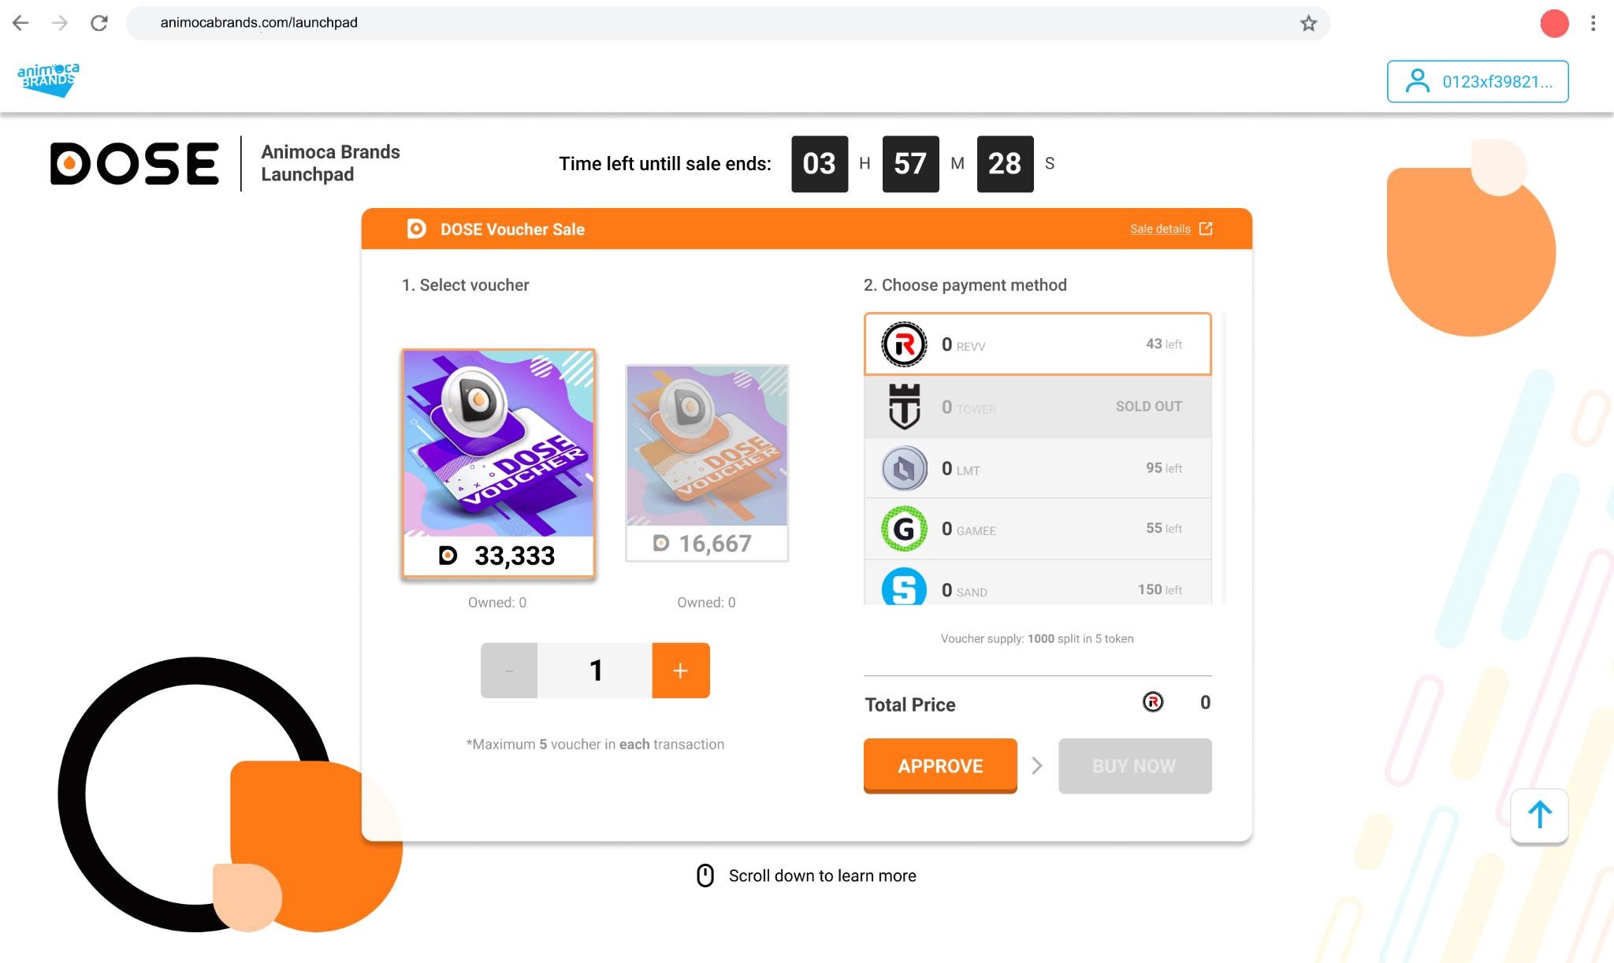Open the Sale details link
The width and height of the screenshot is (1614, 963).
[1160, 229]
